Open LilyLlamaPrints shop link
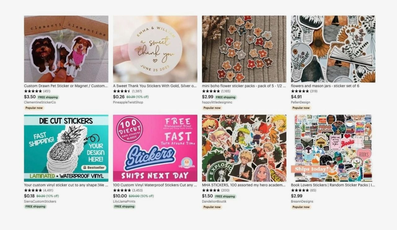This screenshot has height=230, width=397. click(124, 201)
